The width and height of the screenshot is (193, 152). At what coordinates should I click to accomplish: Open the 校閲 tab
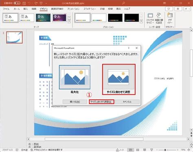click(110, 9)
